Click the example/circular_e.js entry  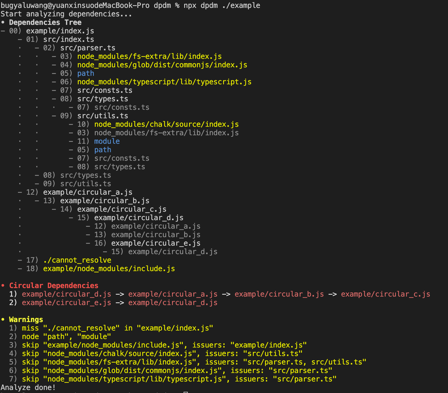click(156, 243)
